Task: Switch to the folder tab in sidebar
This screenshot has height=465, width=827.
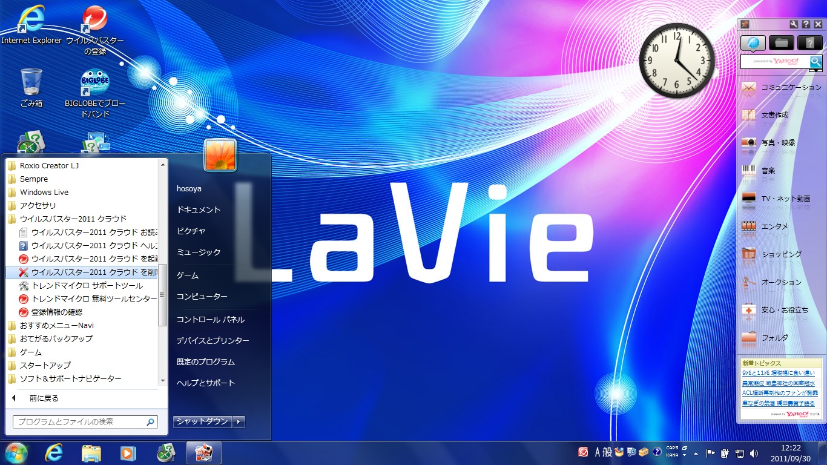Action: coord(782,42)
